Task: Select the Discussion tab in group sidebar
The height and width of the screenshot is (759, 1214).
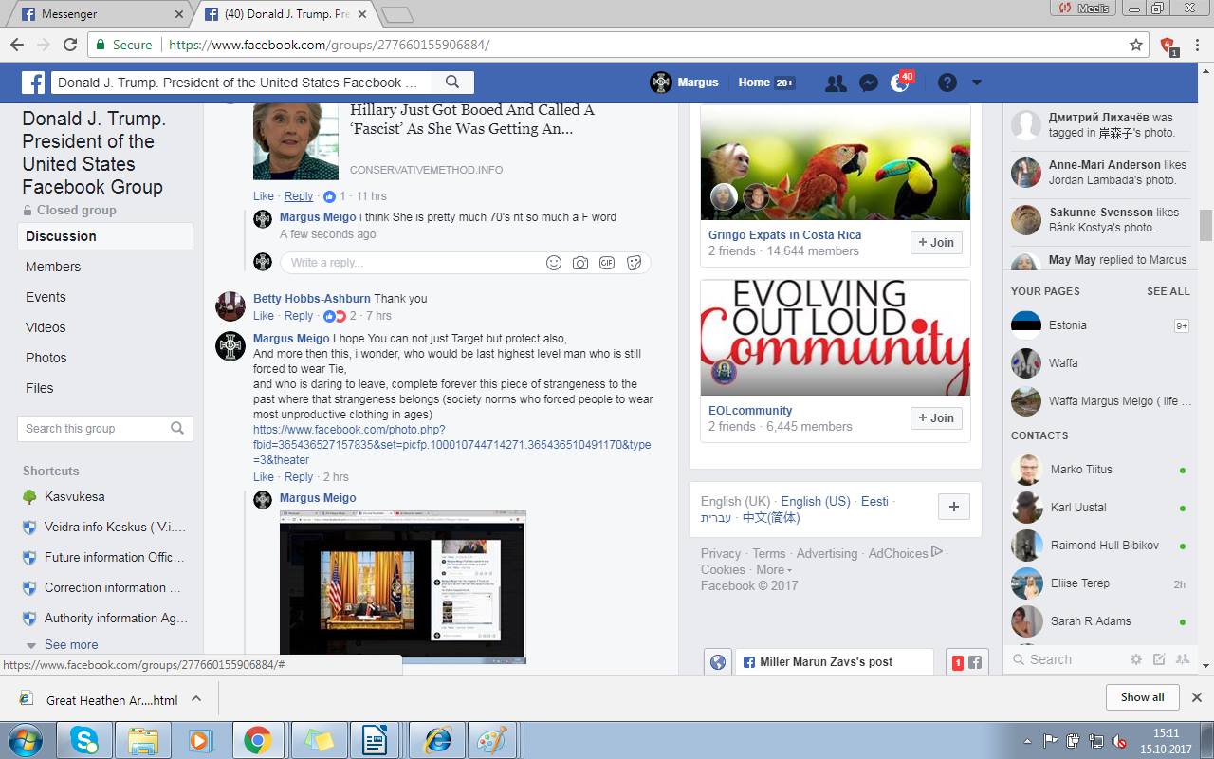Action: [x=104, y=236]
